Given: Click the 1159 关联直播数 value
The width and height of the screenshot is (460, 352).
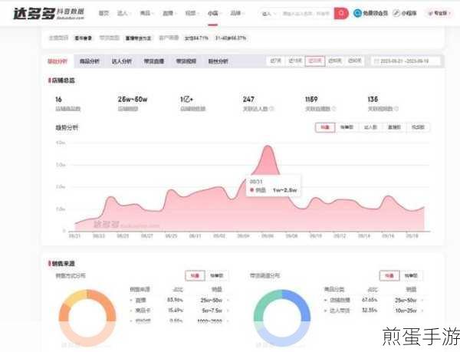Looking at the screenshot, I should 311,100.
